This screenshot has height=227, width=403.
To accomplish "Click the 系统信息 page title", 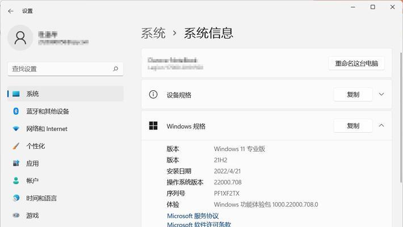I will [209, 33].
